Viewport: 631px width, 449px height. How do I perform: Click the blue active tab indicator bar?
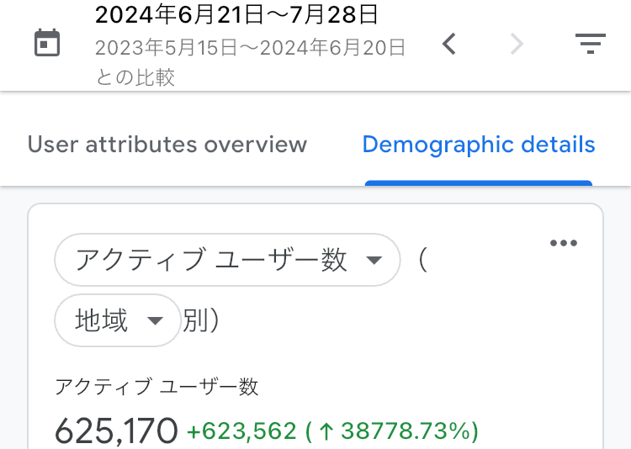pos(479,182)
